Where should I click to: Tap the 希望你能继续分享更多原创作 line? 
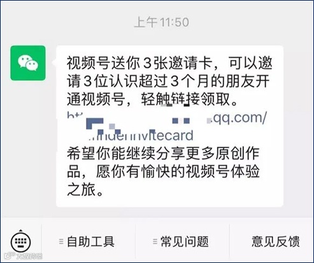coord(163,154)
